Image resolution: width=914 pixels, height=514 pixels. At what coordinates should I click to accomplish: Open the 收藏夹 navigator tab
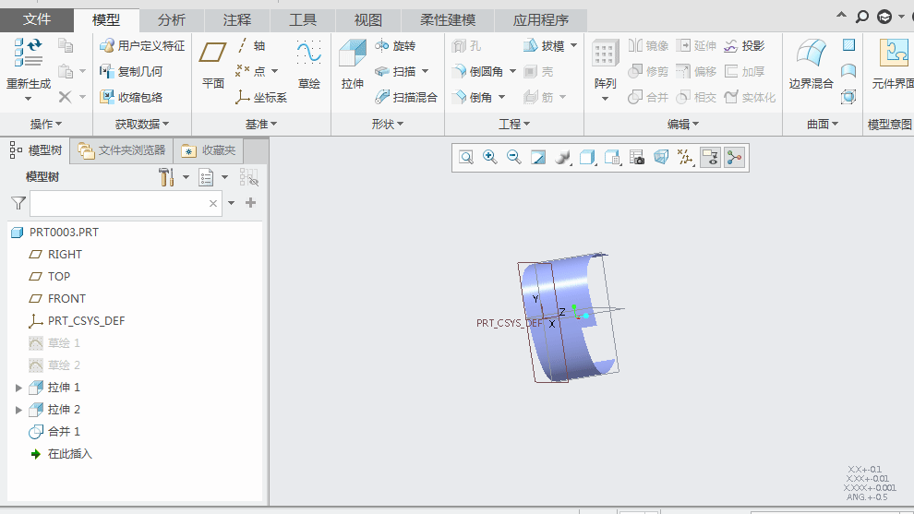tap(209, 150)
